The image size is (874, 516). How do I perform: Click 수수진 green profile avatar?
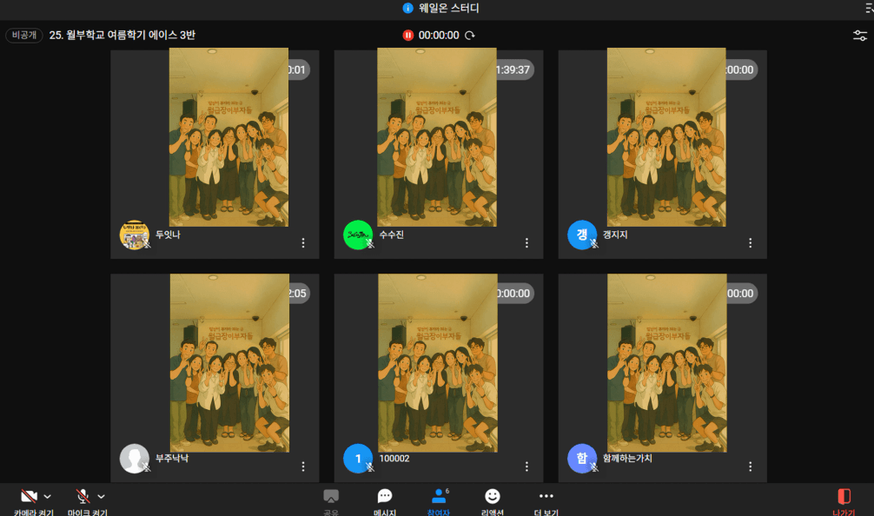[358, 235]
